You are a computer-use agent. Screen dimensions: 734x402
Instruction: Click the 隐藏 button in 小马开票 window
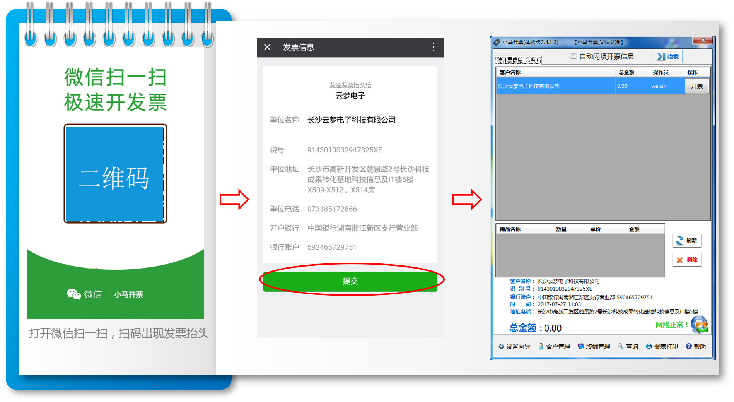(668, 56)
